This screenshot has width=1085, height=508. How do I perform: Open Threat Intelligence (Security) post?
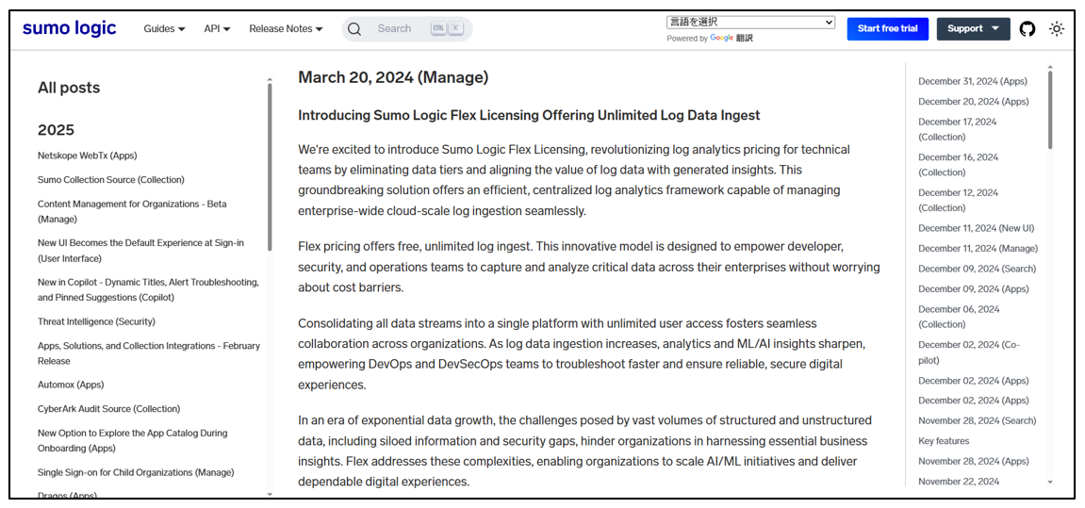(96, 321)
